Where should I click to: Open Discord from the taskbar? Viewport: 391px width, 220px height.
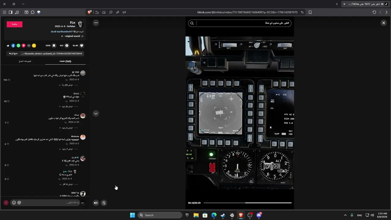pos(259,215)
